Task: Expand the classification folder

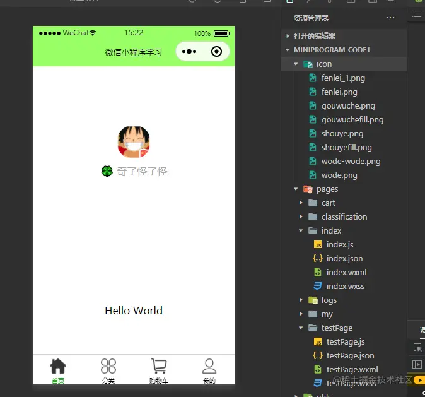Action: pos(301,216)
